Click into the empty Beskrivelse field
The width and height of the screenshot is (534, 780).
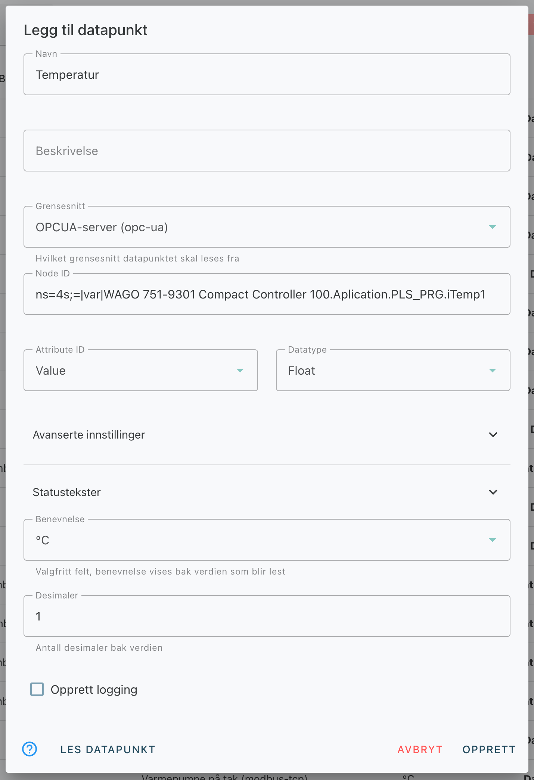(x=267, y=151)
